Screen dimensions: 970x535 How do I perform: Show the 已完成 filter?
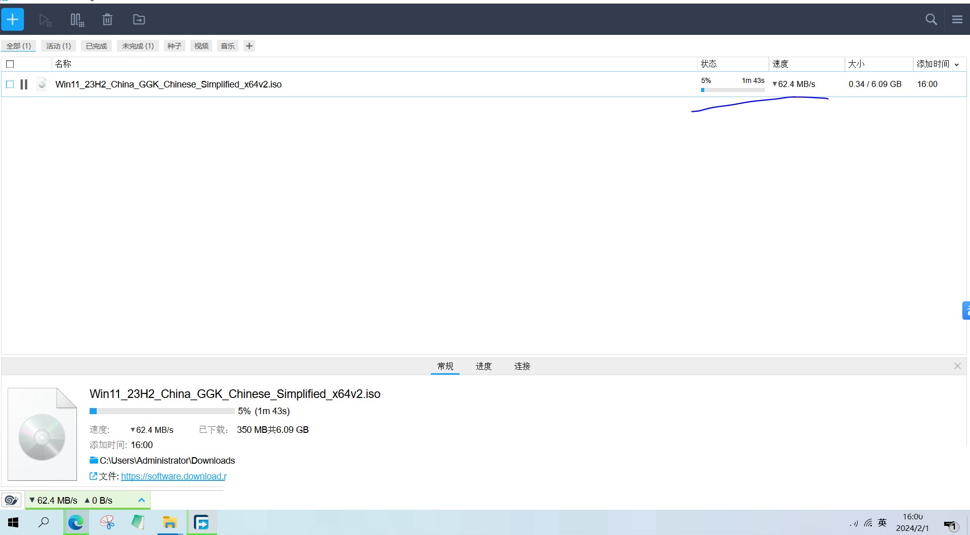click(97, 46)
